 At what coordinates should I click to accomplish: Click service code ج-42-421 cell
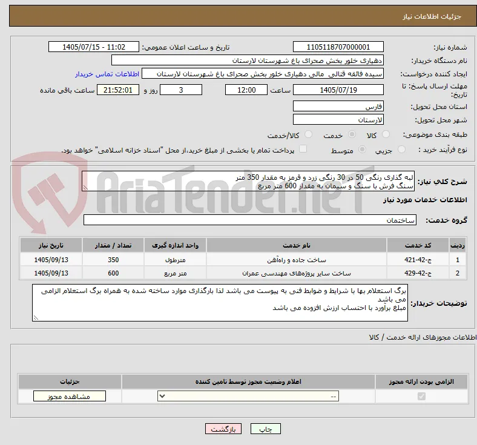(x=418, y=260)
